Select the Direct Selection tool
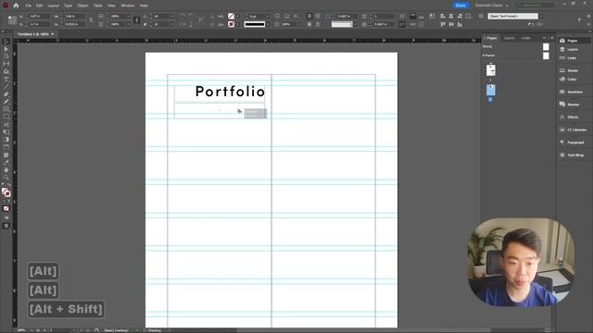Screen dimensions: 593x333 [6, 49]
